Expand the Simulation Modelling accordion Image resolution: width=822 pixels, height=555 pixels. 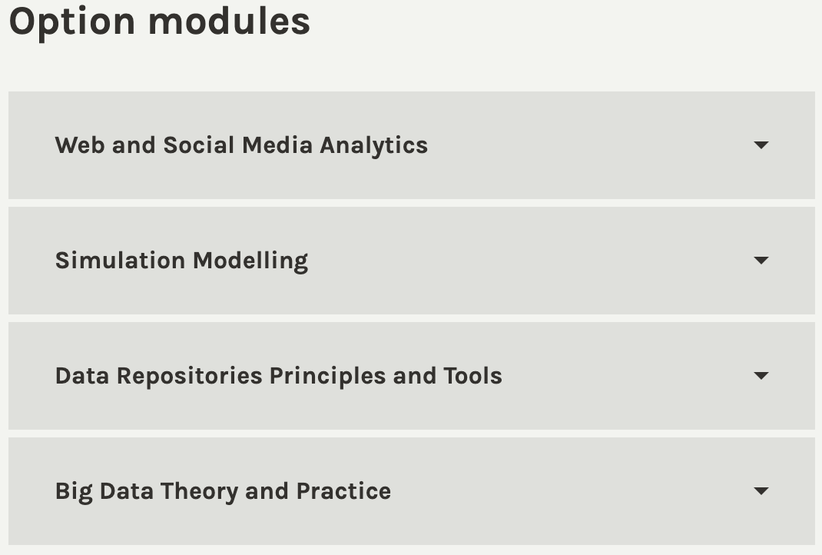[411, 261]
